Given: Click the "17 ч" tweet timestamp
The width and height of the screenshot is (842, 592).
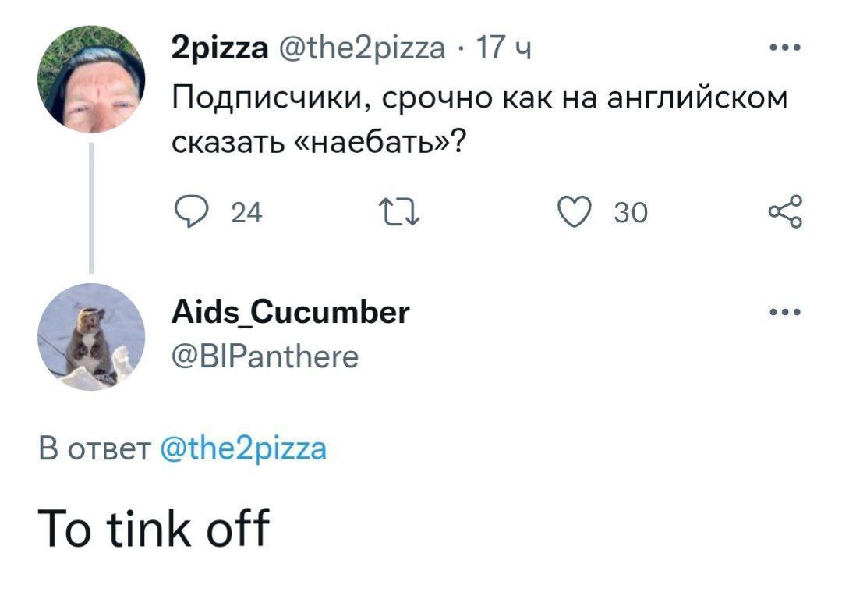Looking at the screenshot, I should [504, 51].
